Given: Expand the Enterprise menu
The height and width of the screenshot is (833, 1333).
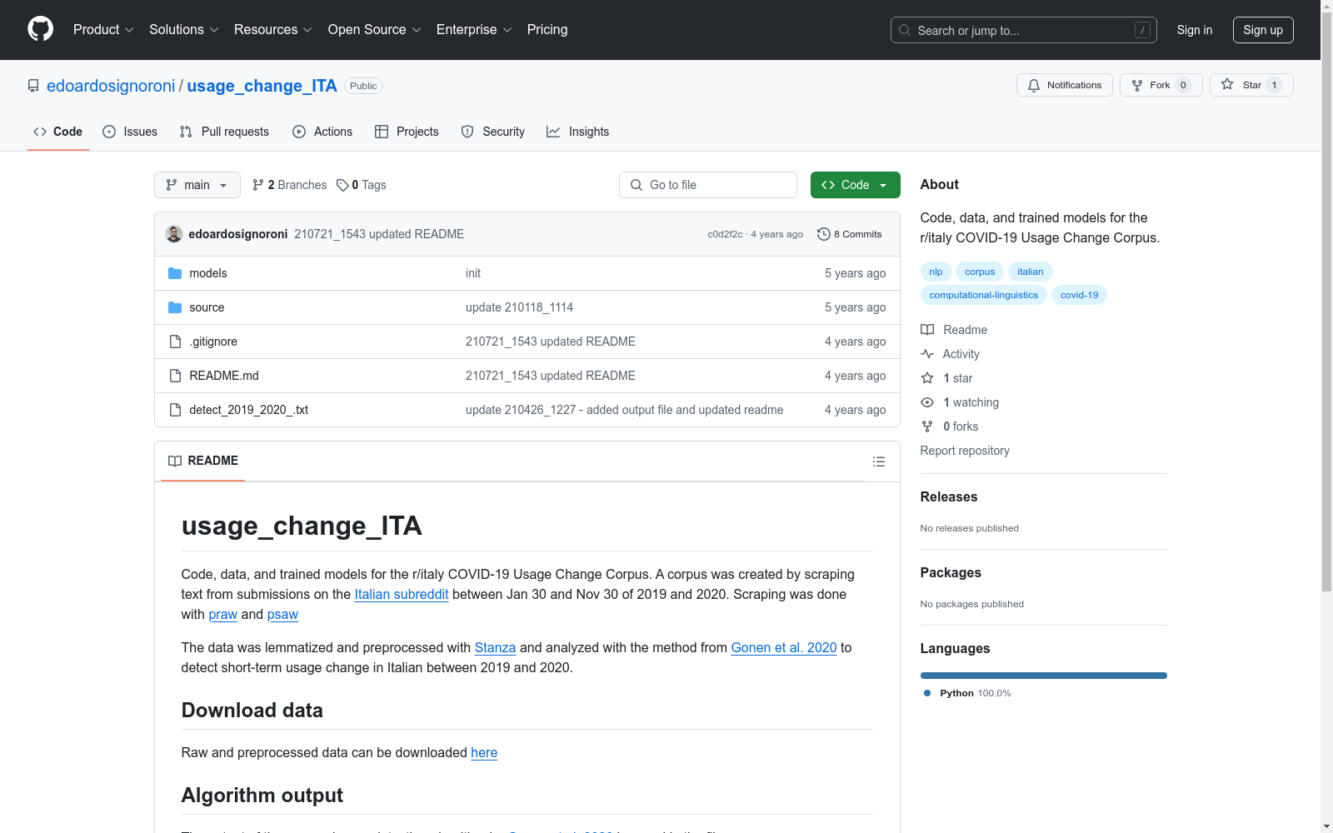Looking at the screenshot, I should coord(474,30).
